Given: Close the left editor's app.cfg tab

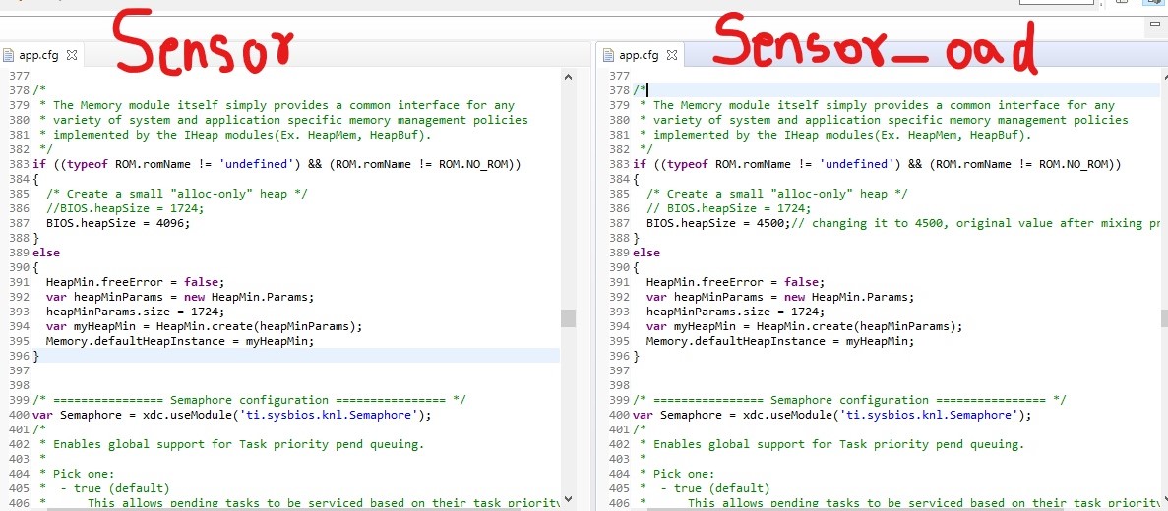Looking at the screenshot, I should click(72, 55).
